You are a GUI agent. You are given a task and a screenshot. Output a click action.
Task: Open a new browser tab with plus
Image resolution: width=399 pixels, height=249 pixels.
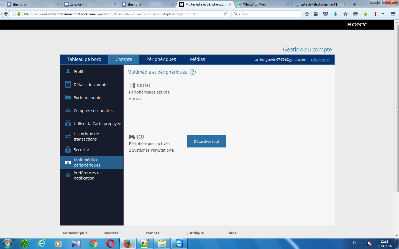[354, 4]
